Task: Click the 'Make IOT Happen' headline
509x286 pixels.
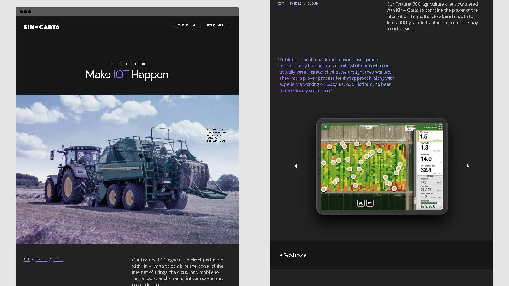Action: click(x=127, y=75)
